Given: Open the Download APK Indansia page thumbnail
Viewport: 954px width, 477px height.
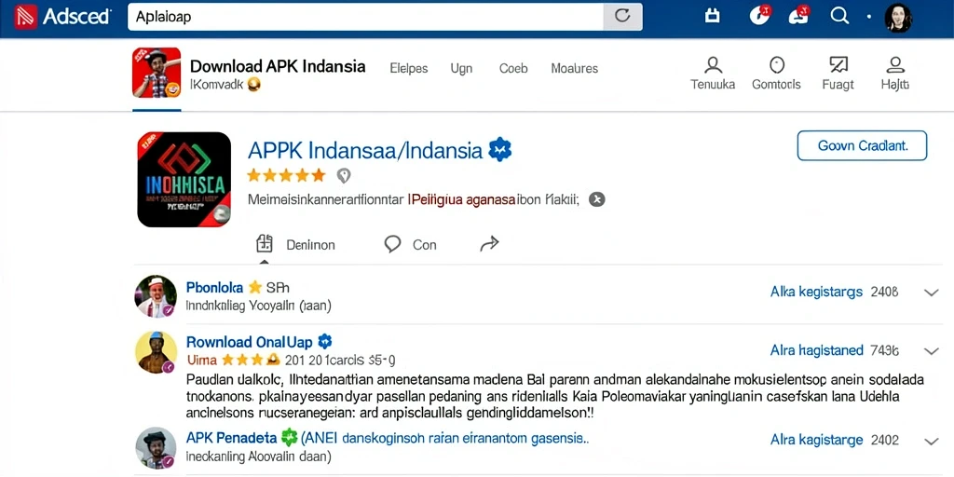Looking at the screenshot, I should click(x=157, y=73).
